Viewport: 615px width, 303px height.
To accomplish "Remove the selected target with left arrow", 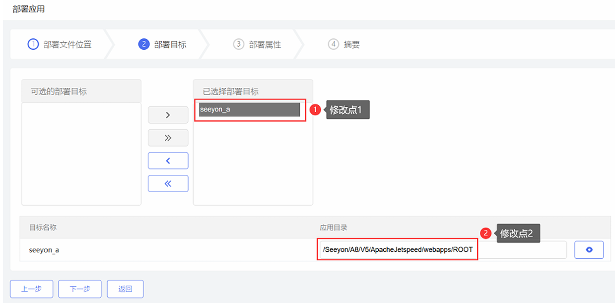I will click(168, 160).
